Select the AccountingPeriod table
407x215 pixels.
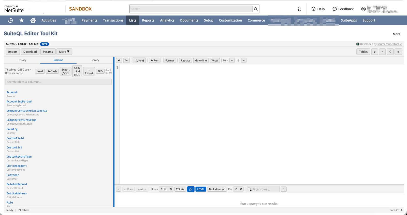[x=19, y=102]
